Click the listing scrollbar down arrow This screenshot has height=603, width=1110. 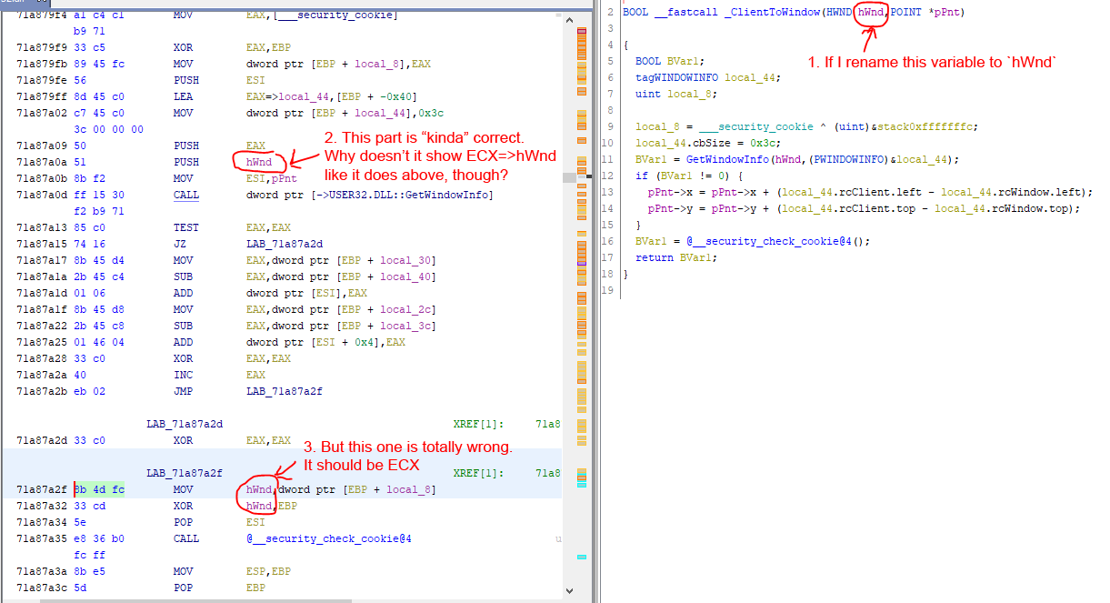point(569,593)
